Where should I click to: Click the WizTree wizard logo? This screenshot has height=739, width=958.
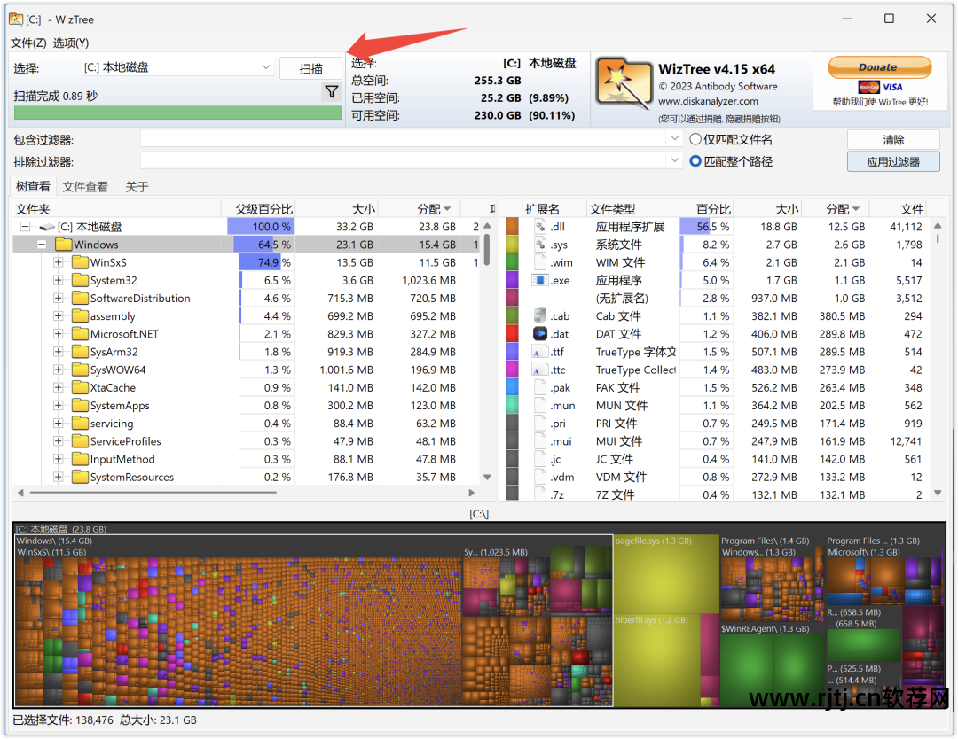(624, 84)
